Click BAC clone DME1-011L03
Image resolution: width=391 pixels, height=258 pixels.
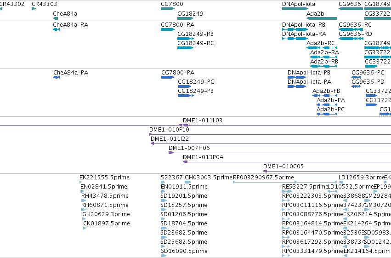click(x=203, y=120)
